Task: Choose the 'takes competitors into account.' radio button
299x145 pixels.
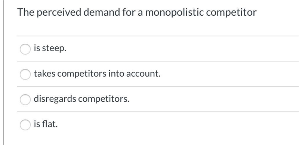Action: click(25, 74)
